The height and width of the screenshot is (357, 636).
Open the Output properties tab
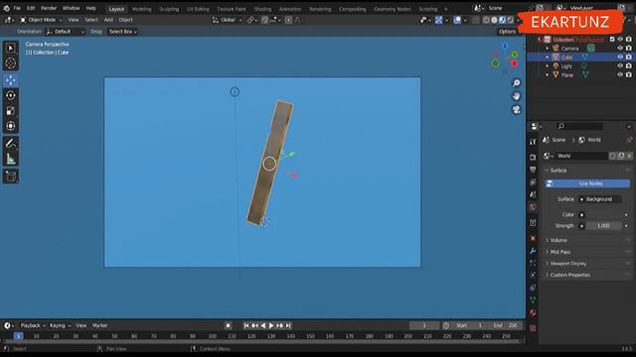pyautogui.click(x=533, y=170)
